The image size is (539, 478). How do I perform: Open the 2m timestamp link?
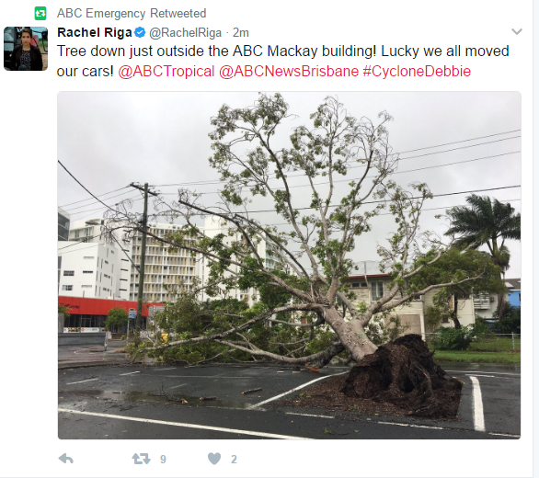tap(241, 33)
